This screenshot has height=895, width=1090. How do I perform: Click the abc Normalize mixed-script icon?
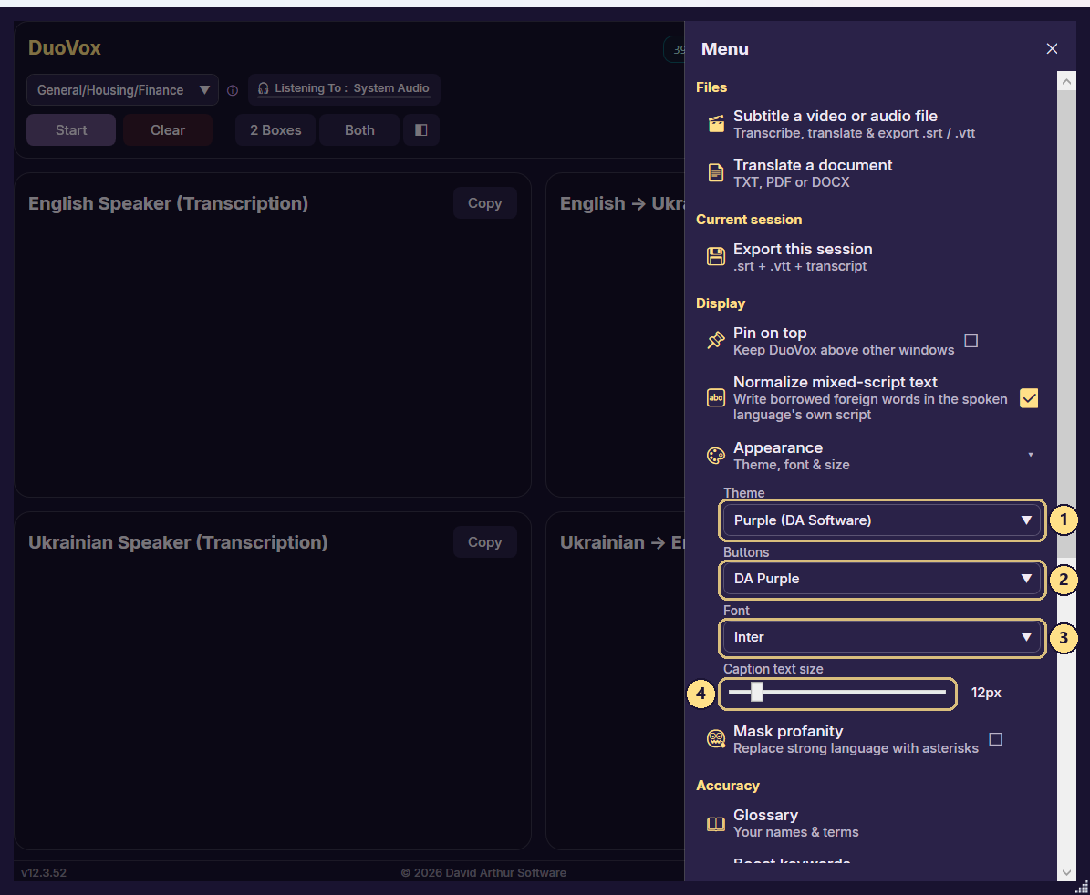[716, 398]
